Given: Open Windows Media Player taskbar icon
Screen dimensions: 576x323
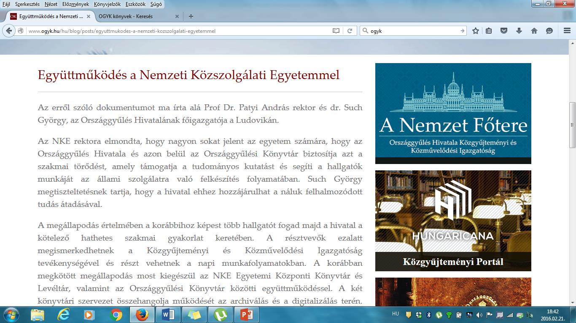Looking at the screenshot, I should [x=89, y=315].
